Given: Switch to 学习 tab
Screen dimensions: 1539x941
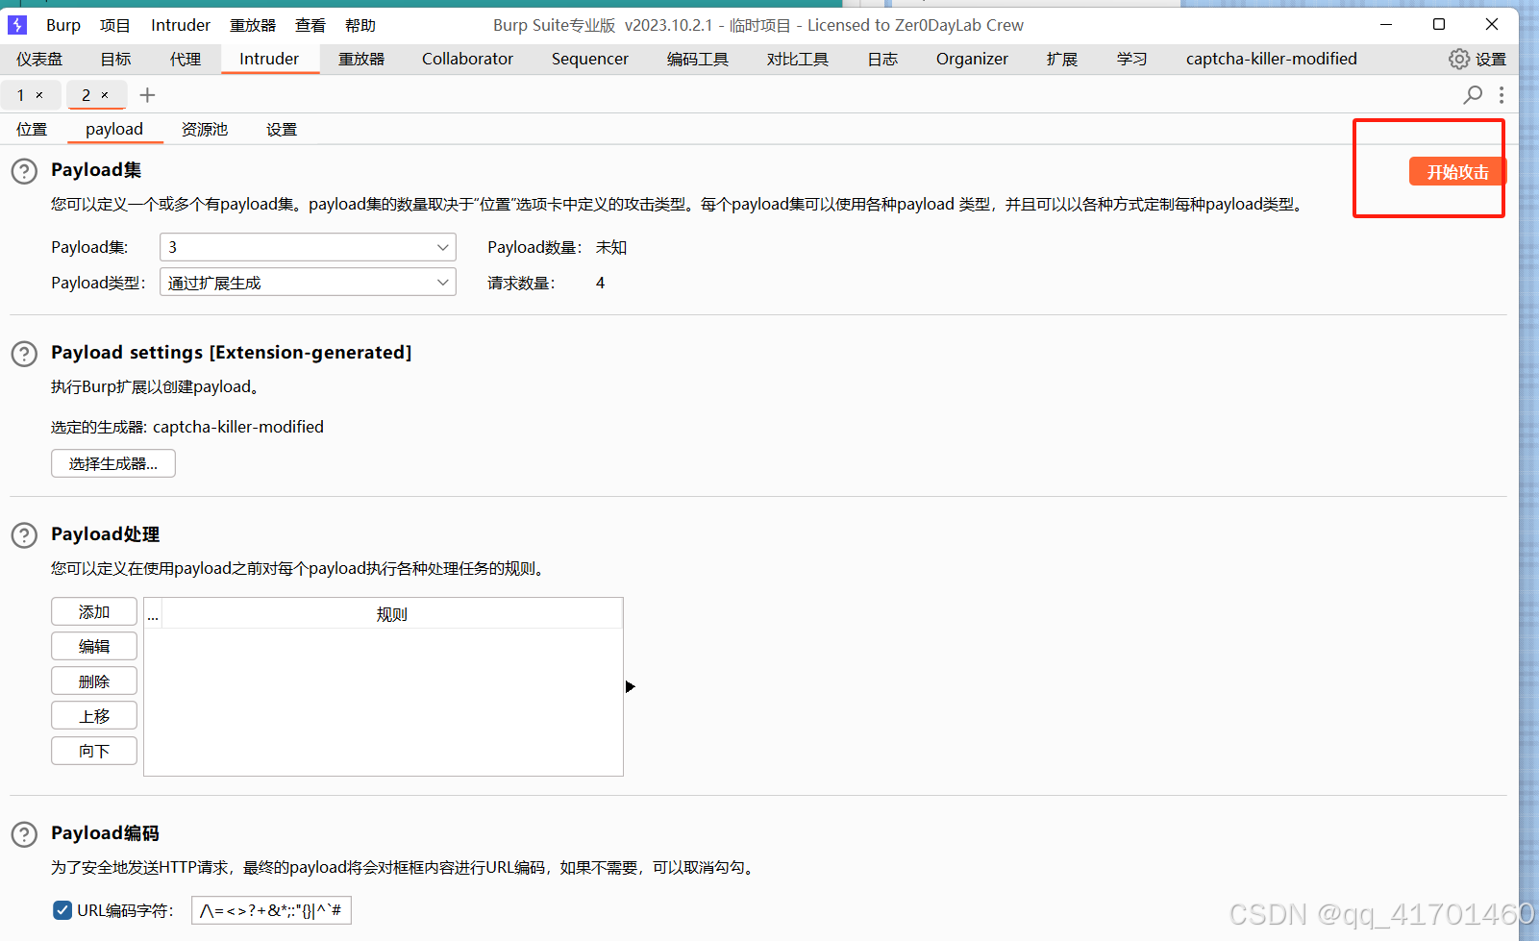Looking at the screenshot, I should [1132, 60].
